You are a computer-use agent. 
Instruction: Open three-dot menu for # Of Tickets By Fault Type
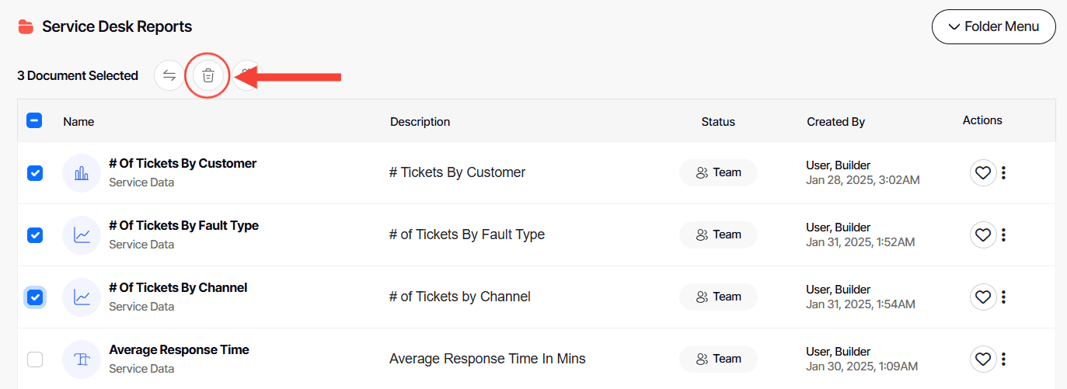click(1004, 234)
